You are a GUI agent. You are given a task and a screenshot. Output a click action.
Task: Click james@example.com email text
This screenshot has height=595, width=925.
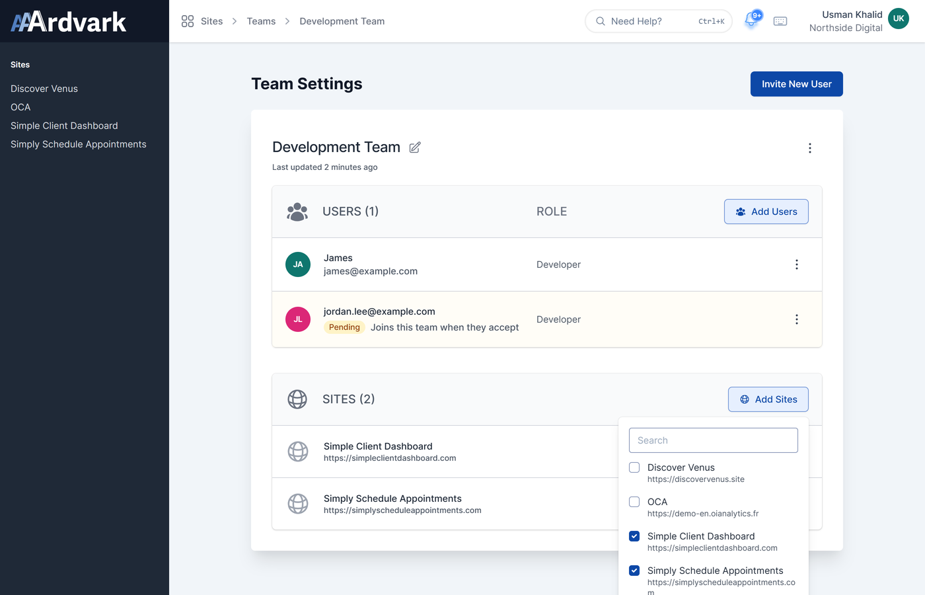coord(371,271)
